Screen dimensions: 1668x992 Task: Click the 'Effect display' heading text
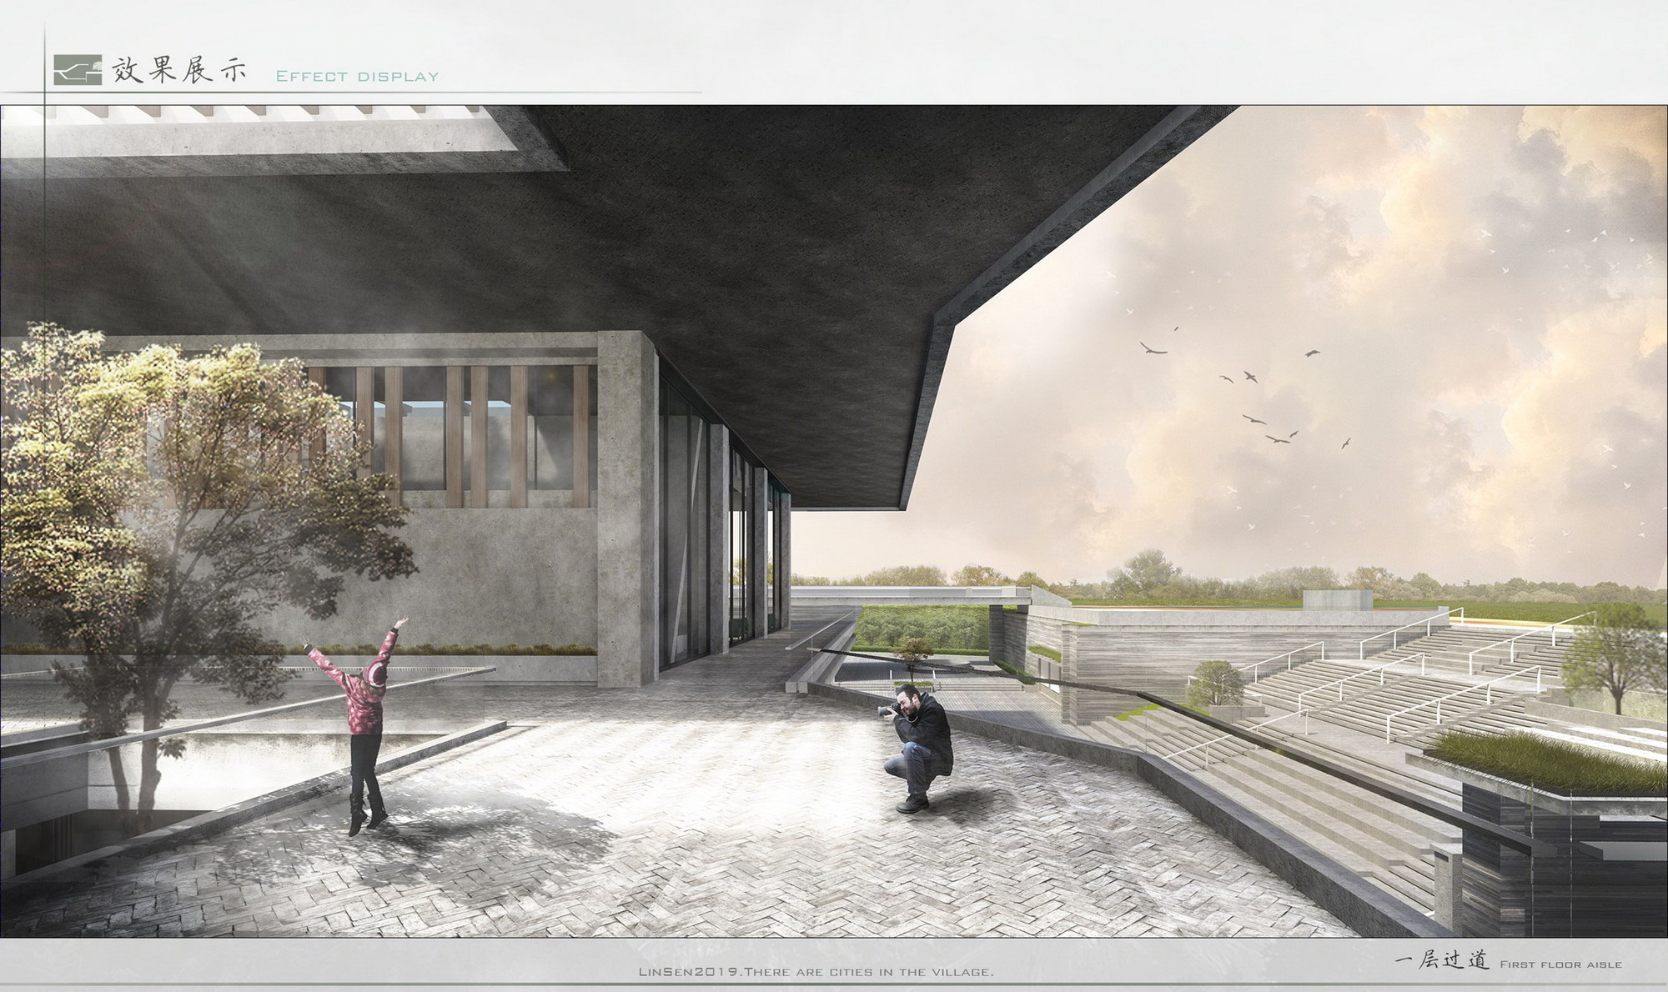(357, 76)
